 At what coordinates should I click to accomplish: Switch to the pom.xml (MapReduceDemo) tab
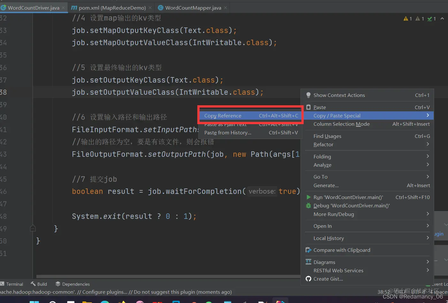pos(111,8)
